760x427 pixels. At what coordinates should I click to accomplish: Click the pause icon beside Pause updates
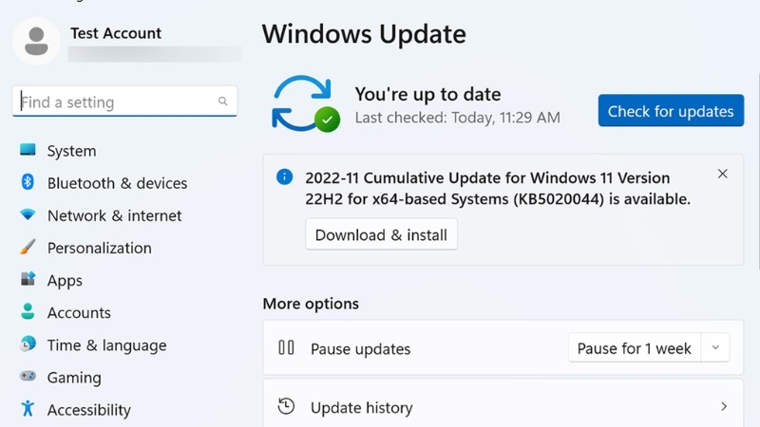286,347
